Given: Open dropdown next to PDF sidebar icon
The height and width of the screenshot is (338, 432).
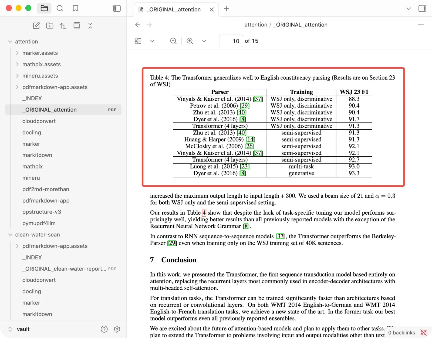Looking at the screenshot, I should pyautogui.click(x=152, y=41).
